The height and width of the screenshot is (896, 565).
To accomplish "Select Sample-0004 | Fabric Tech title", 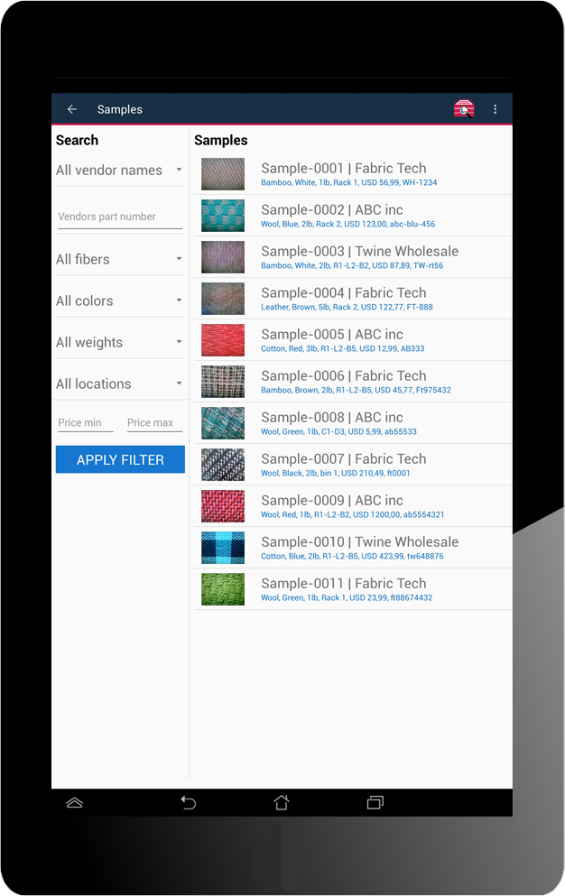I will [344, 293].
